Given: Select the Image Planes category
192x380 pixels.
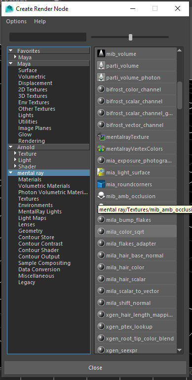Looking at the screenshot, I should 35,128.
